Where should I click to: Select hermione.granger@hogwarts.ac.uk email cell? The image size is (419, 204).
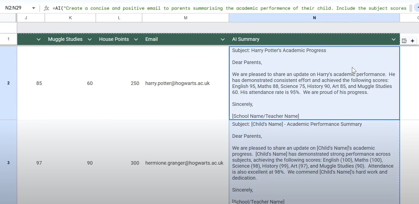click(186, 163)
